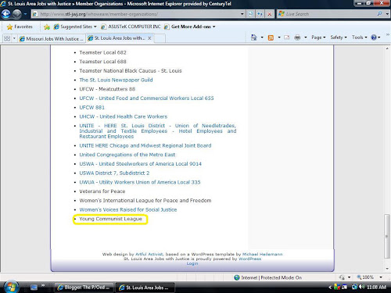This screenshot has height=293, width=391.
Task: Click the Read Mail envelope icon
Action: coord(286,38)
